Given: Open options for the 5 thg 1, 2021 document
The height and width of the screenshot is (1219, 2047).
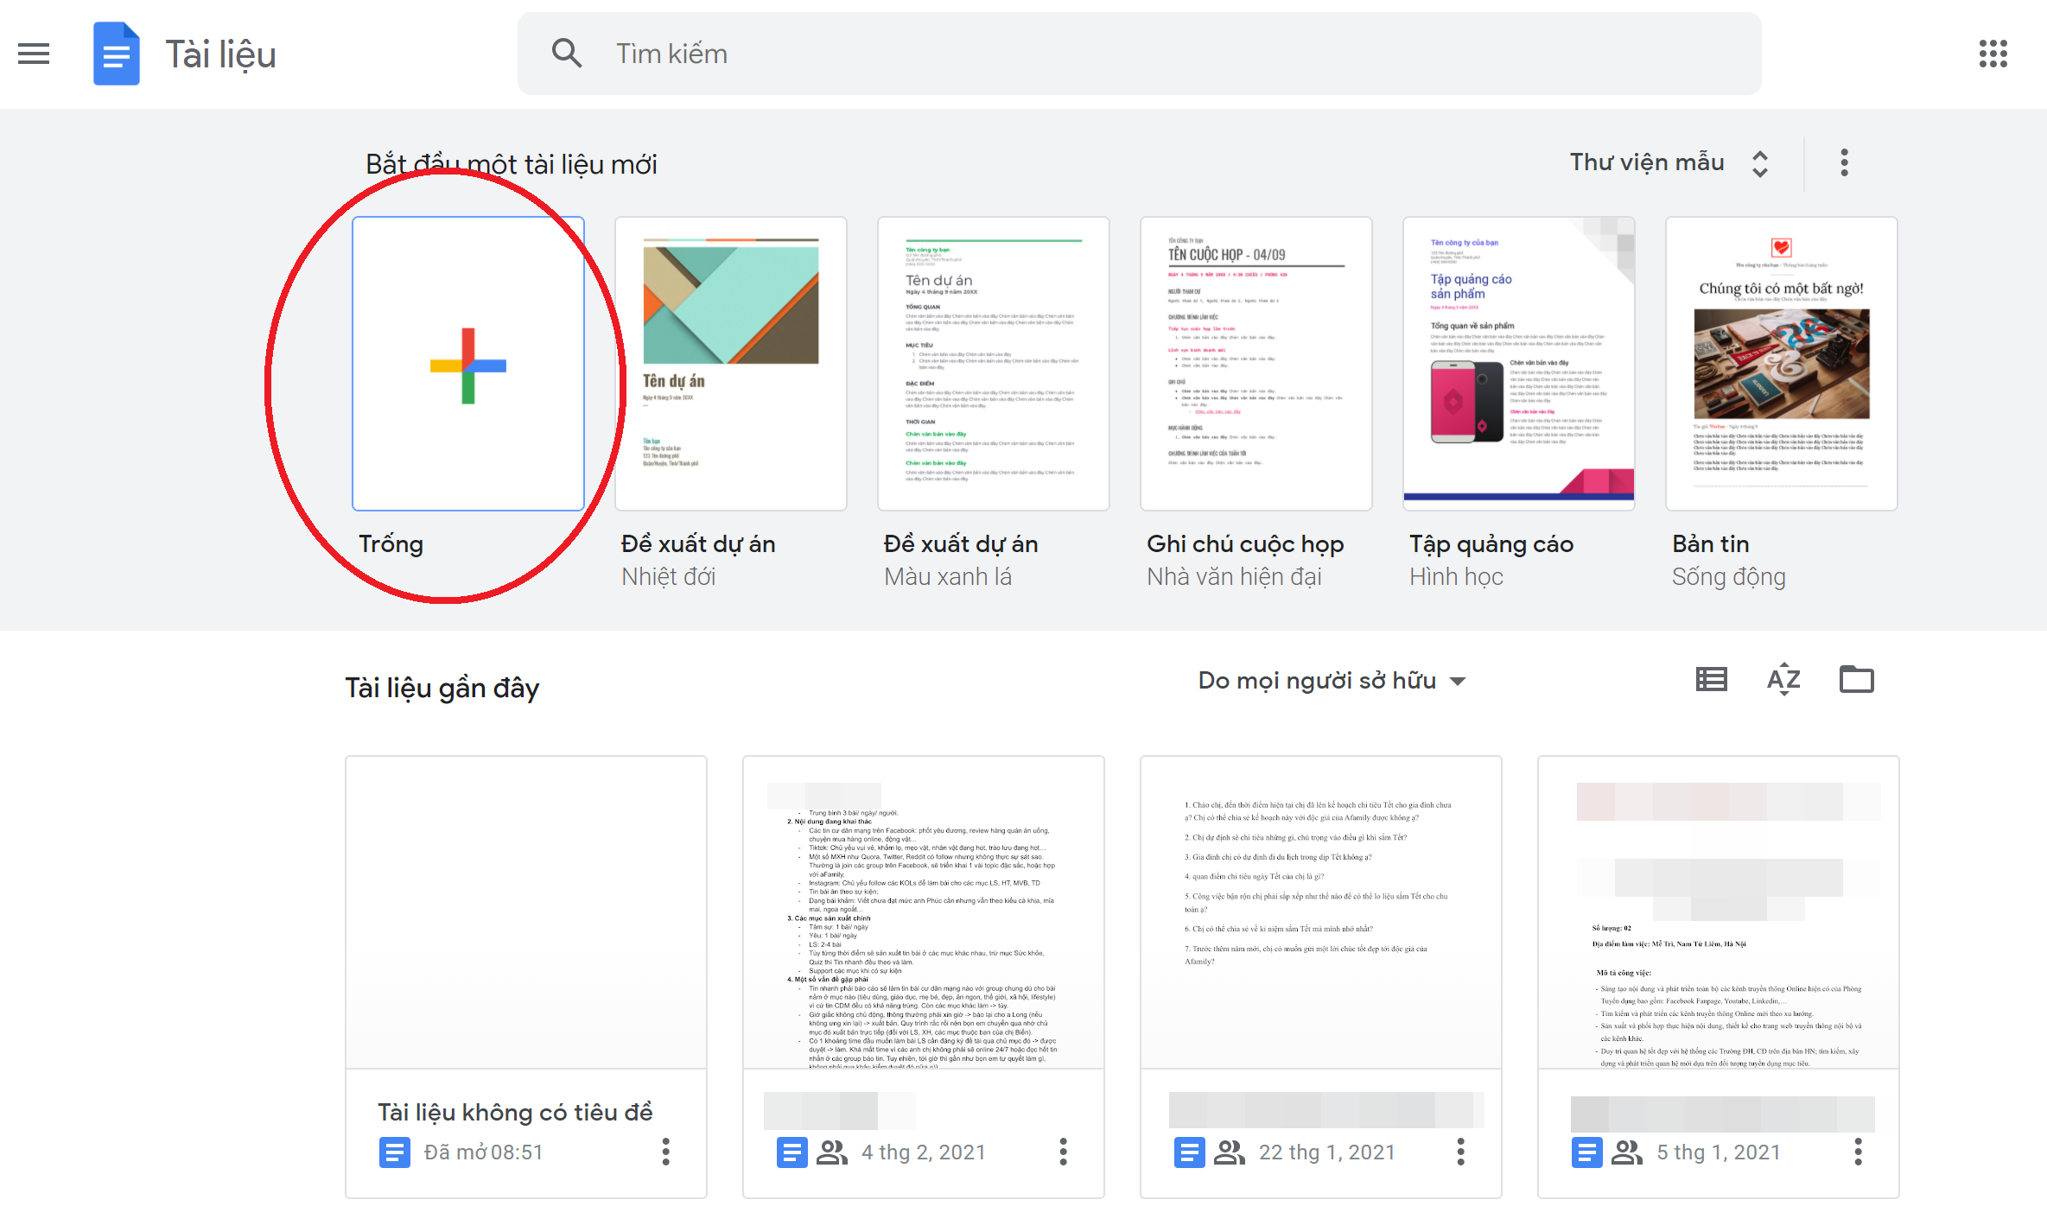Looking at the screenshot, I should tap(1858, 1152).
